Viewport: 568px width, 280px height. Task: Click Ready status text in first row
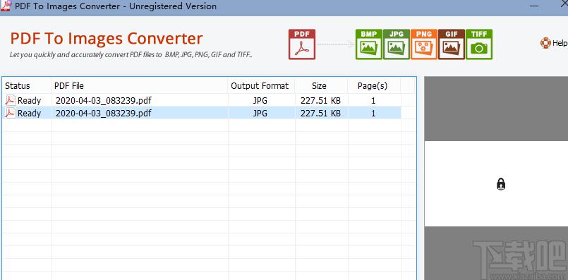[x=30, y=100]
